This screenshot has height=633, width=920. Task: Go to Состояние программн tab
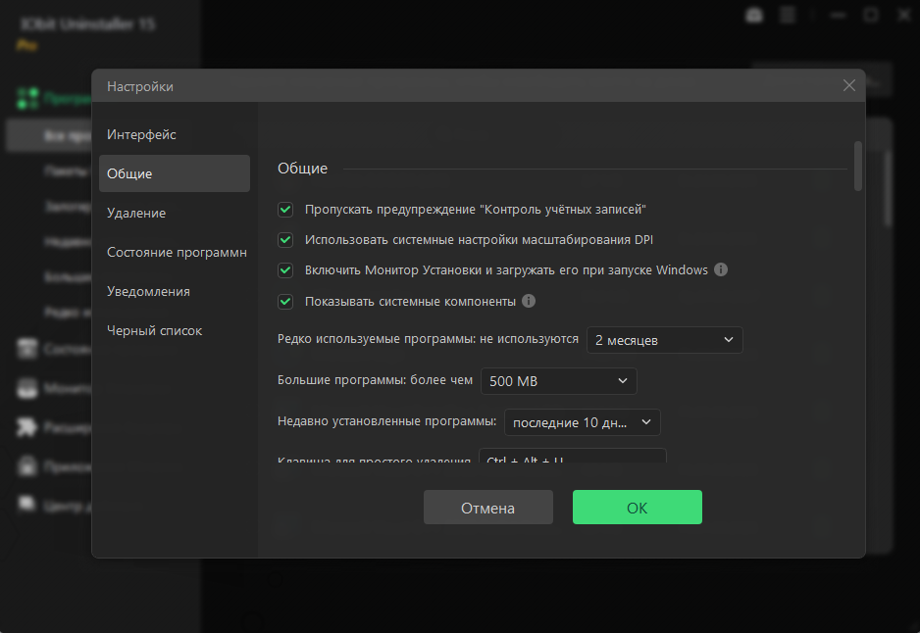tap(175, 252)
